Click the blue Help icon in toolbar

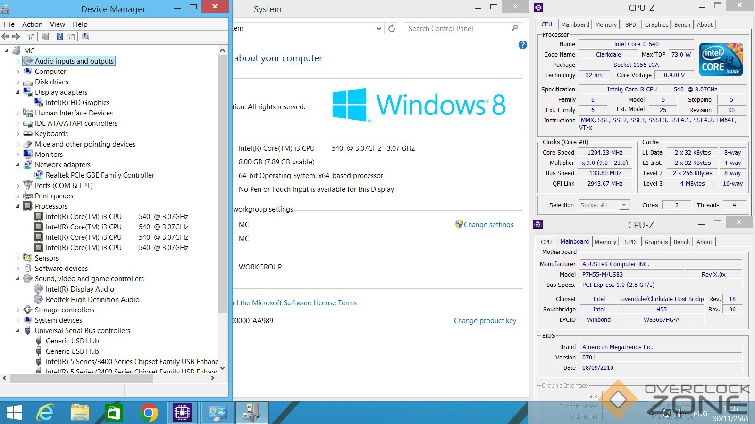coord(59,36)
